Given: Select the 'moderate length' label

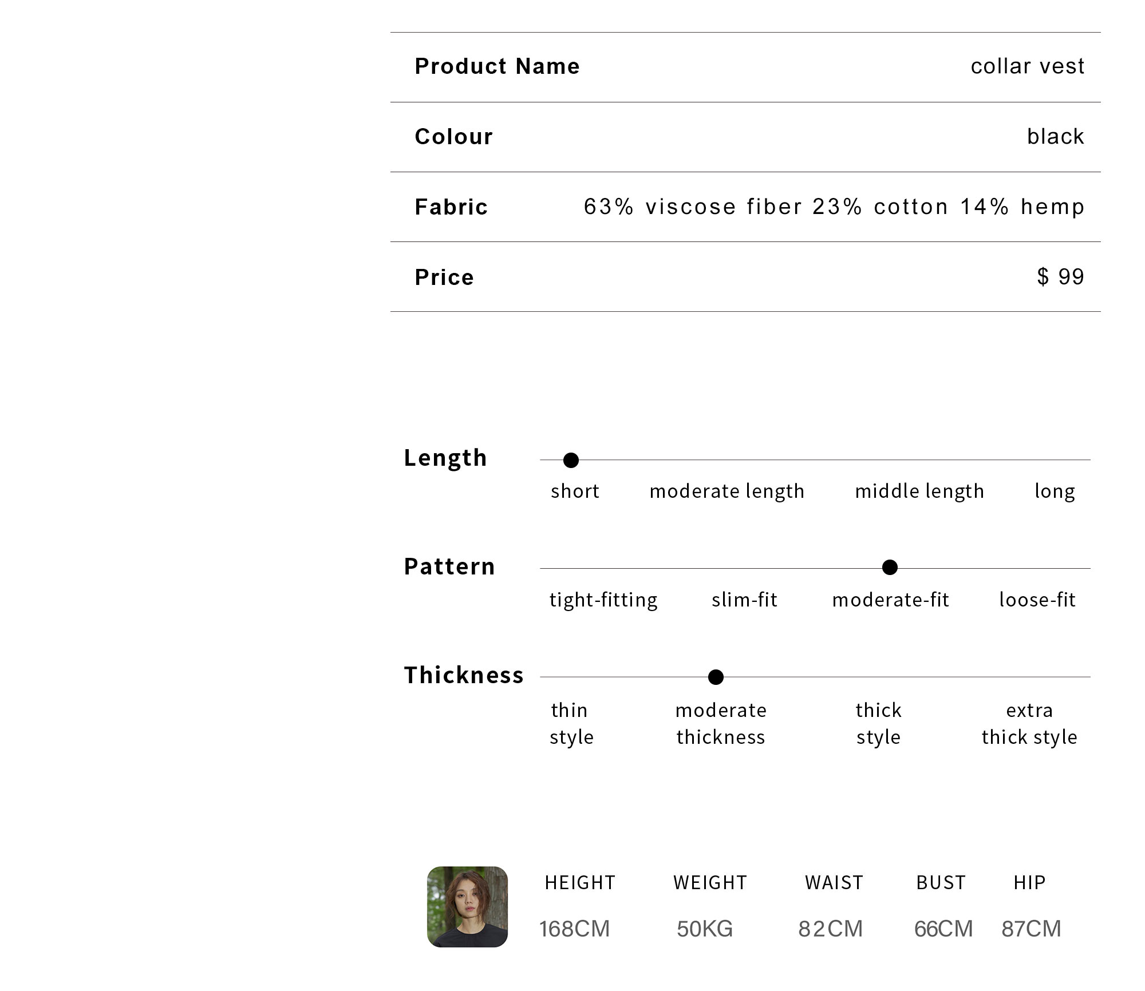Looking at the screenshot, I should click(x=727, y=491).
